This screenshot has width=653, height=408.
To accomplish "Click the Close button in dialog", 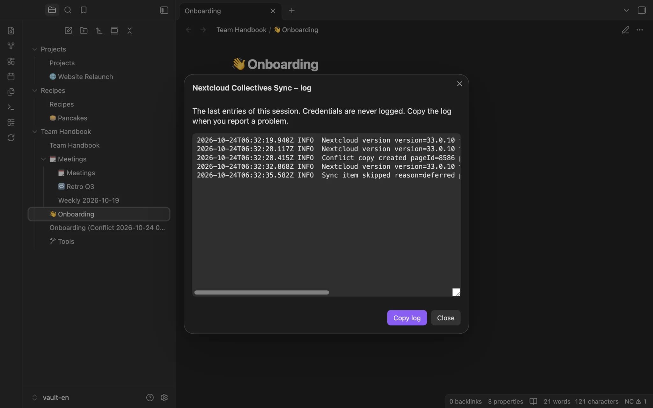I will pyautogui.click(x=446, y=318).
